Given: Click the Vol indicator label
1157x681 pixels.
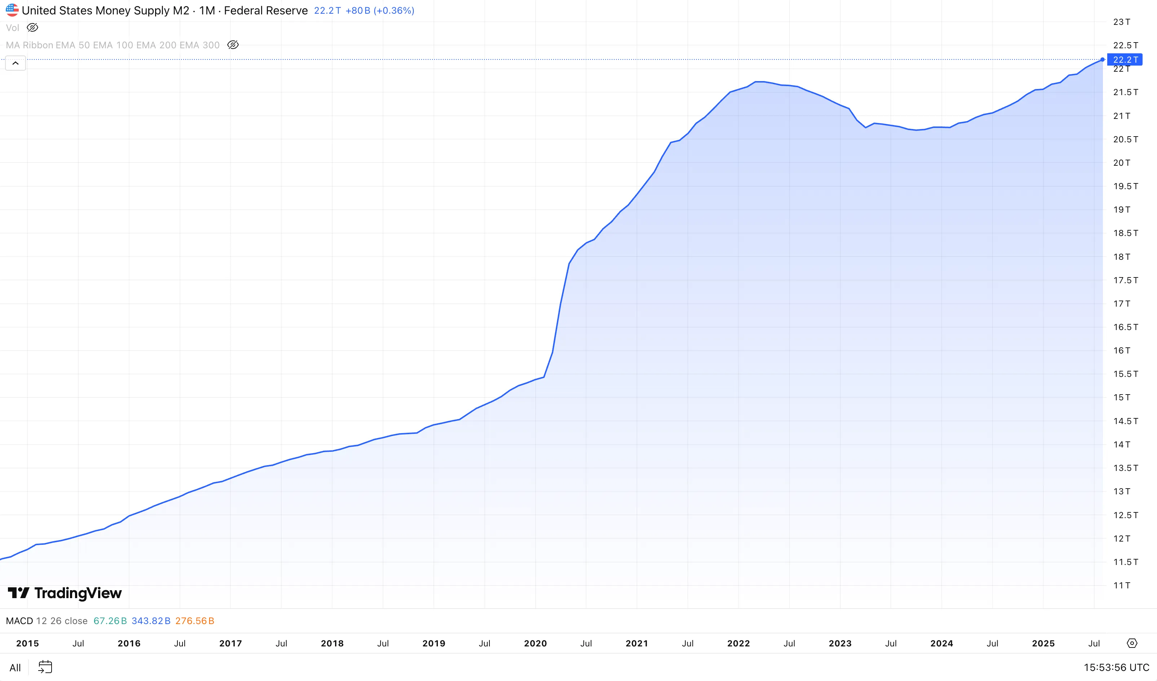Looking at the screenshot, I should 12,27.
